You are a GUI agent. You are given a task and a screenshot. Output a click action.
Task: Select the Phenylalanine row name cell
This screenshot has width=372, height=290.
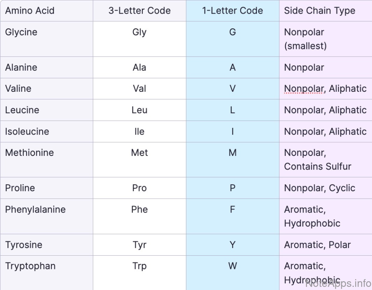coord(35,209)
